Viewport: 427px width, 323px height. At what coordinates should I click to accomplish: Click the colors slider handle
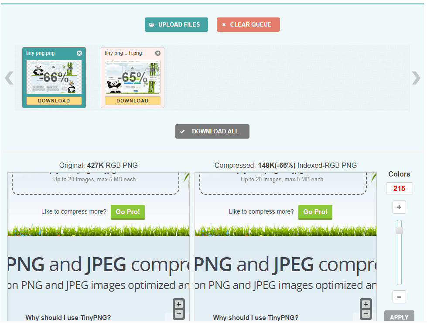(x=399, y=230)
